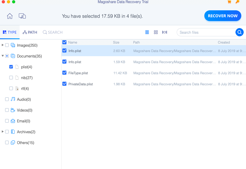
Task: Click the Email envelope icon
Action: tap(13, 121)
